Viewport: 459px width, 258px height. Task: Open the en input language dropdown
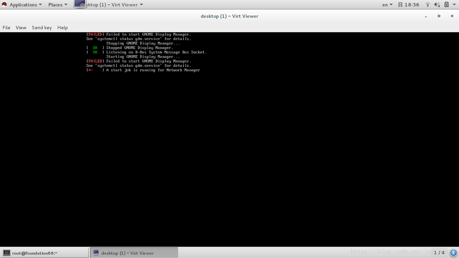(387, 5)
